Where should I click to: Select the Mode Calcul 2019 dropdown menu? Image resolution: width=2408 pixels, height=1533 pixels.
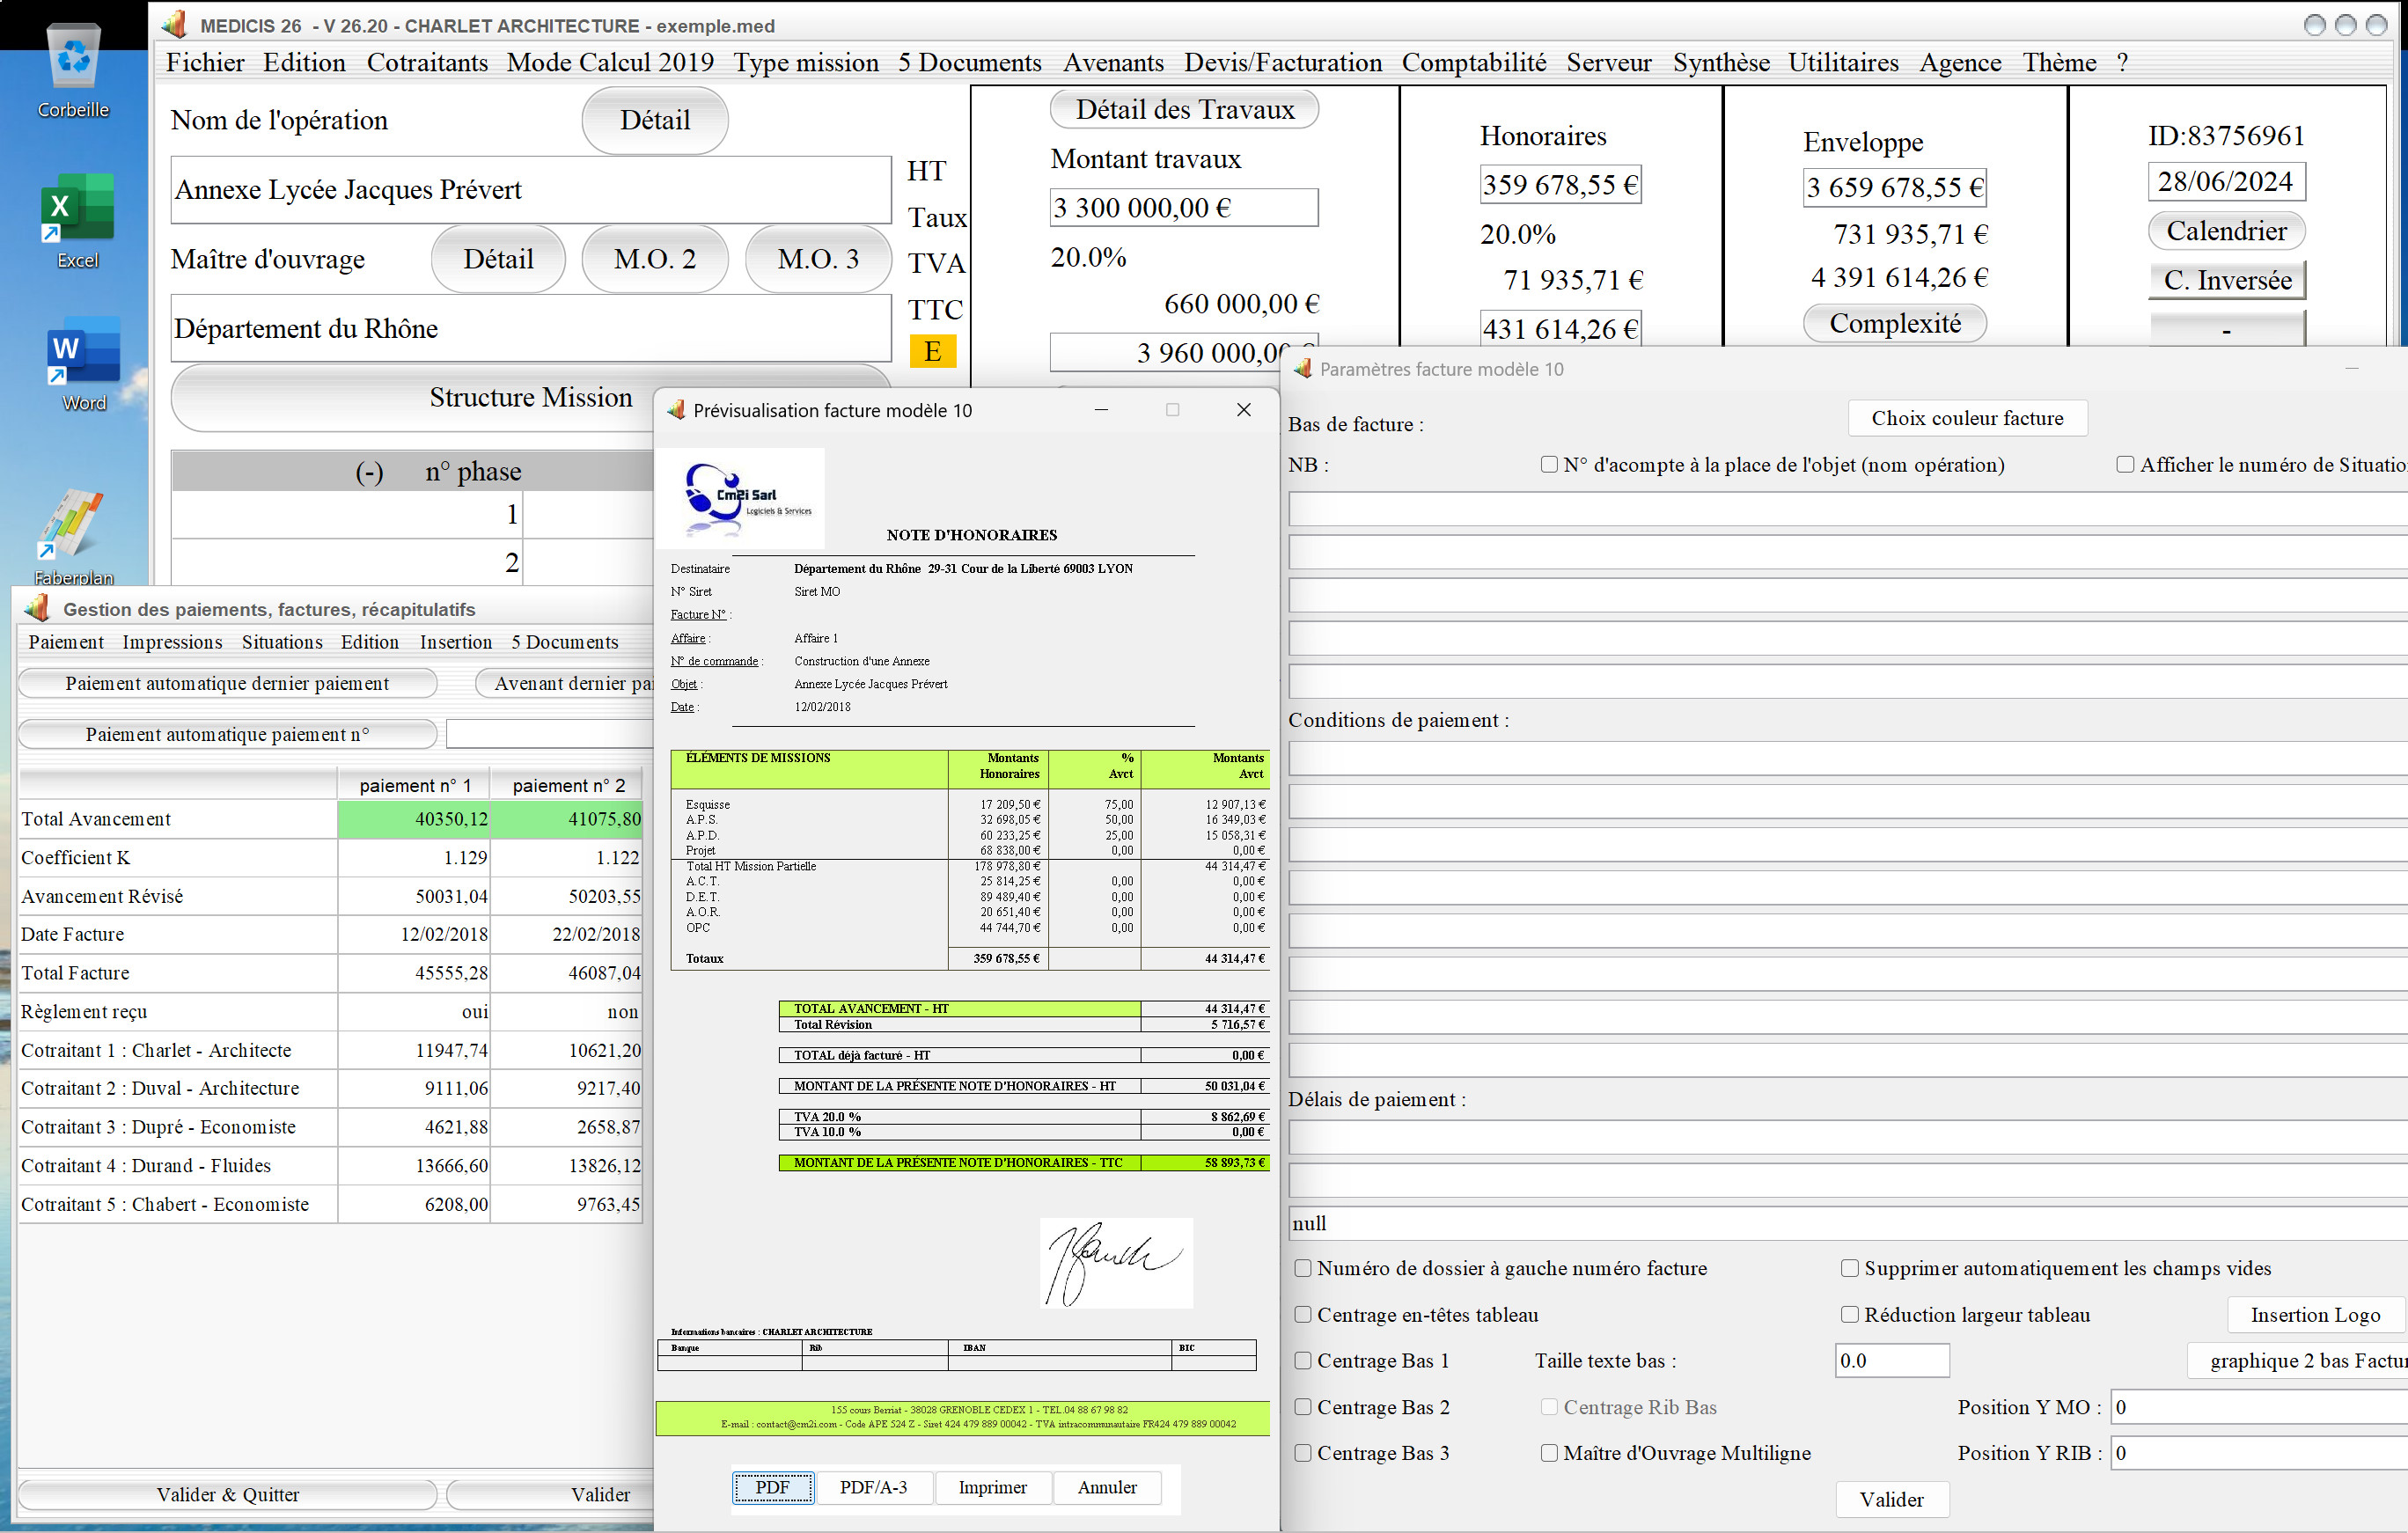tap(609, 65)
